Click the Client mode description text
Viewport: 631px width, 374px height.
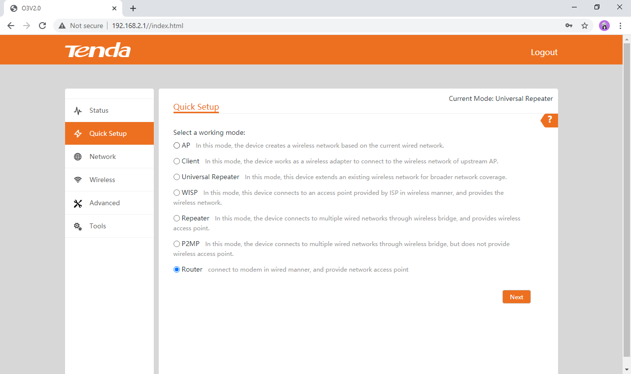tap(351, 161)
